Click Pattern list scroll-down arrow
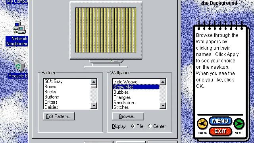The image size is (254, 143). tap(94, 106)
